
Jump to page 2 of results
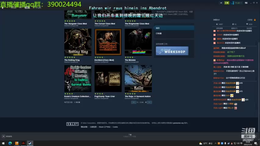click(139, 102)
